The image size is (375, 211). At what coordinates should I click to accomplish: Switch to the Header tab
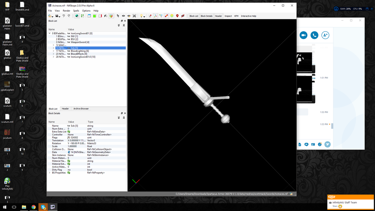(65, 109)
